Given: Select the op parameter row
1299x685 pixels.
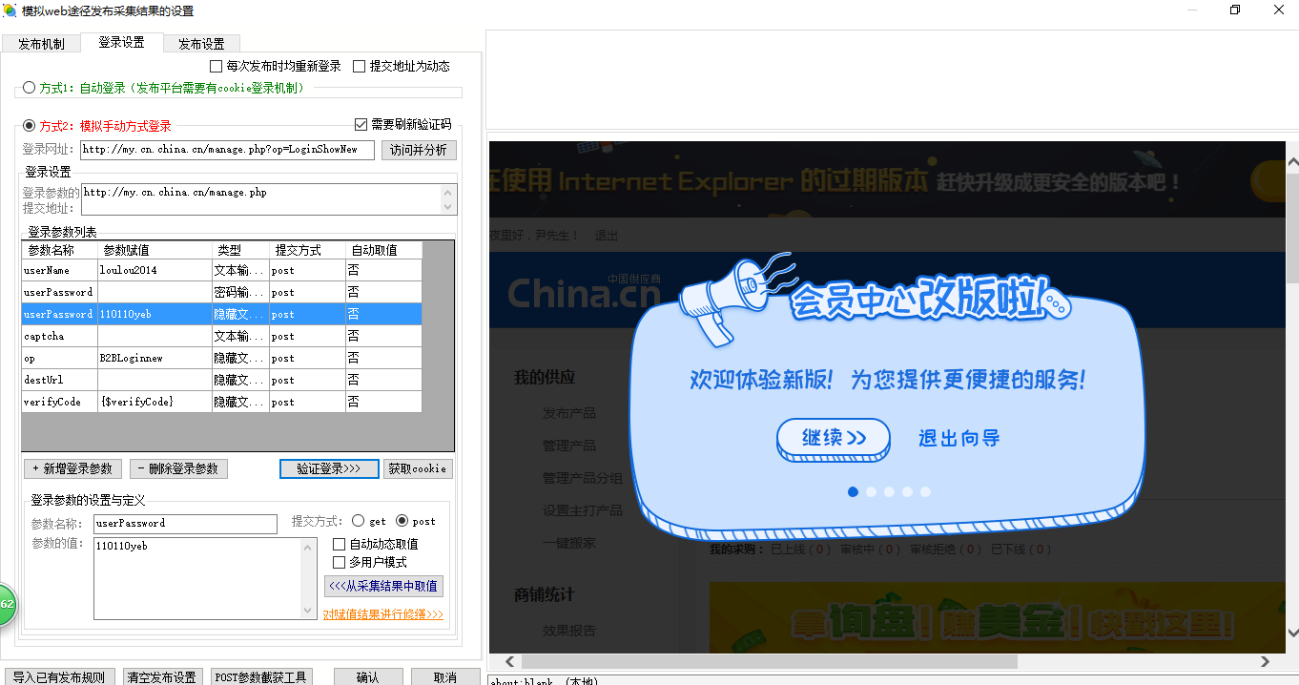Looking at the screenshot, I should (x=221, y=358).
